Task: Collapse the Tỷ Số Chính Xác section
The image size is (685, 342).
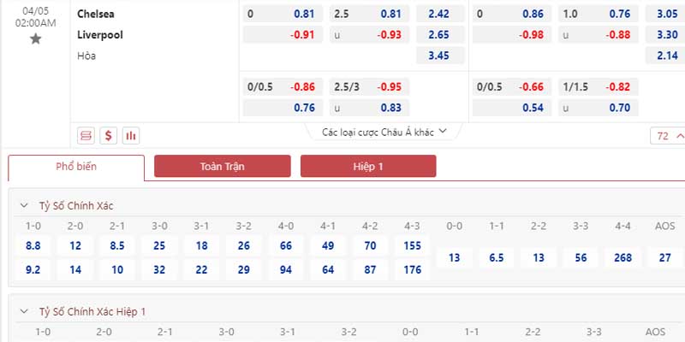Action: click(25, 206)
